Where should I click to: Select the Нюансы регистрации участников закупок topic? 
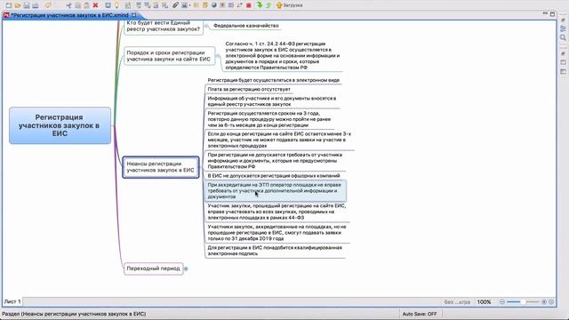coord(161,167)
